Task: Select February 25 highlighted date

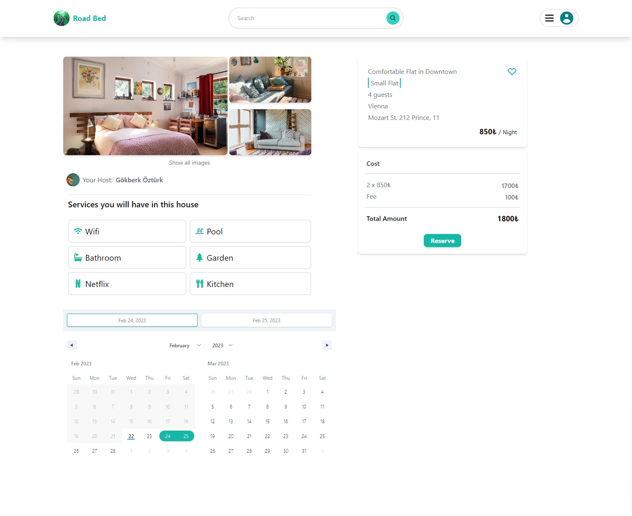Action: 186,436
